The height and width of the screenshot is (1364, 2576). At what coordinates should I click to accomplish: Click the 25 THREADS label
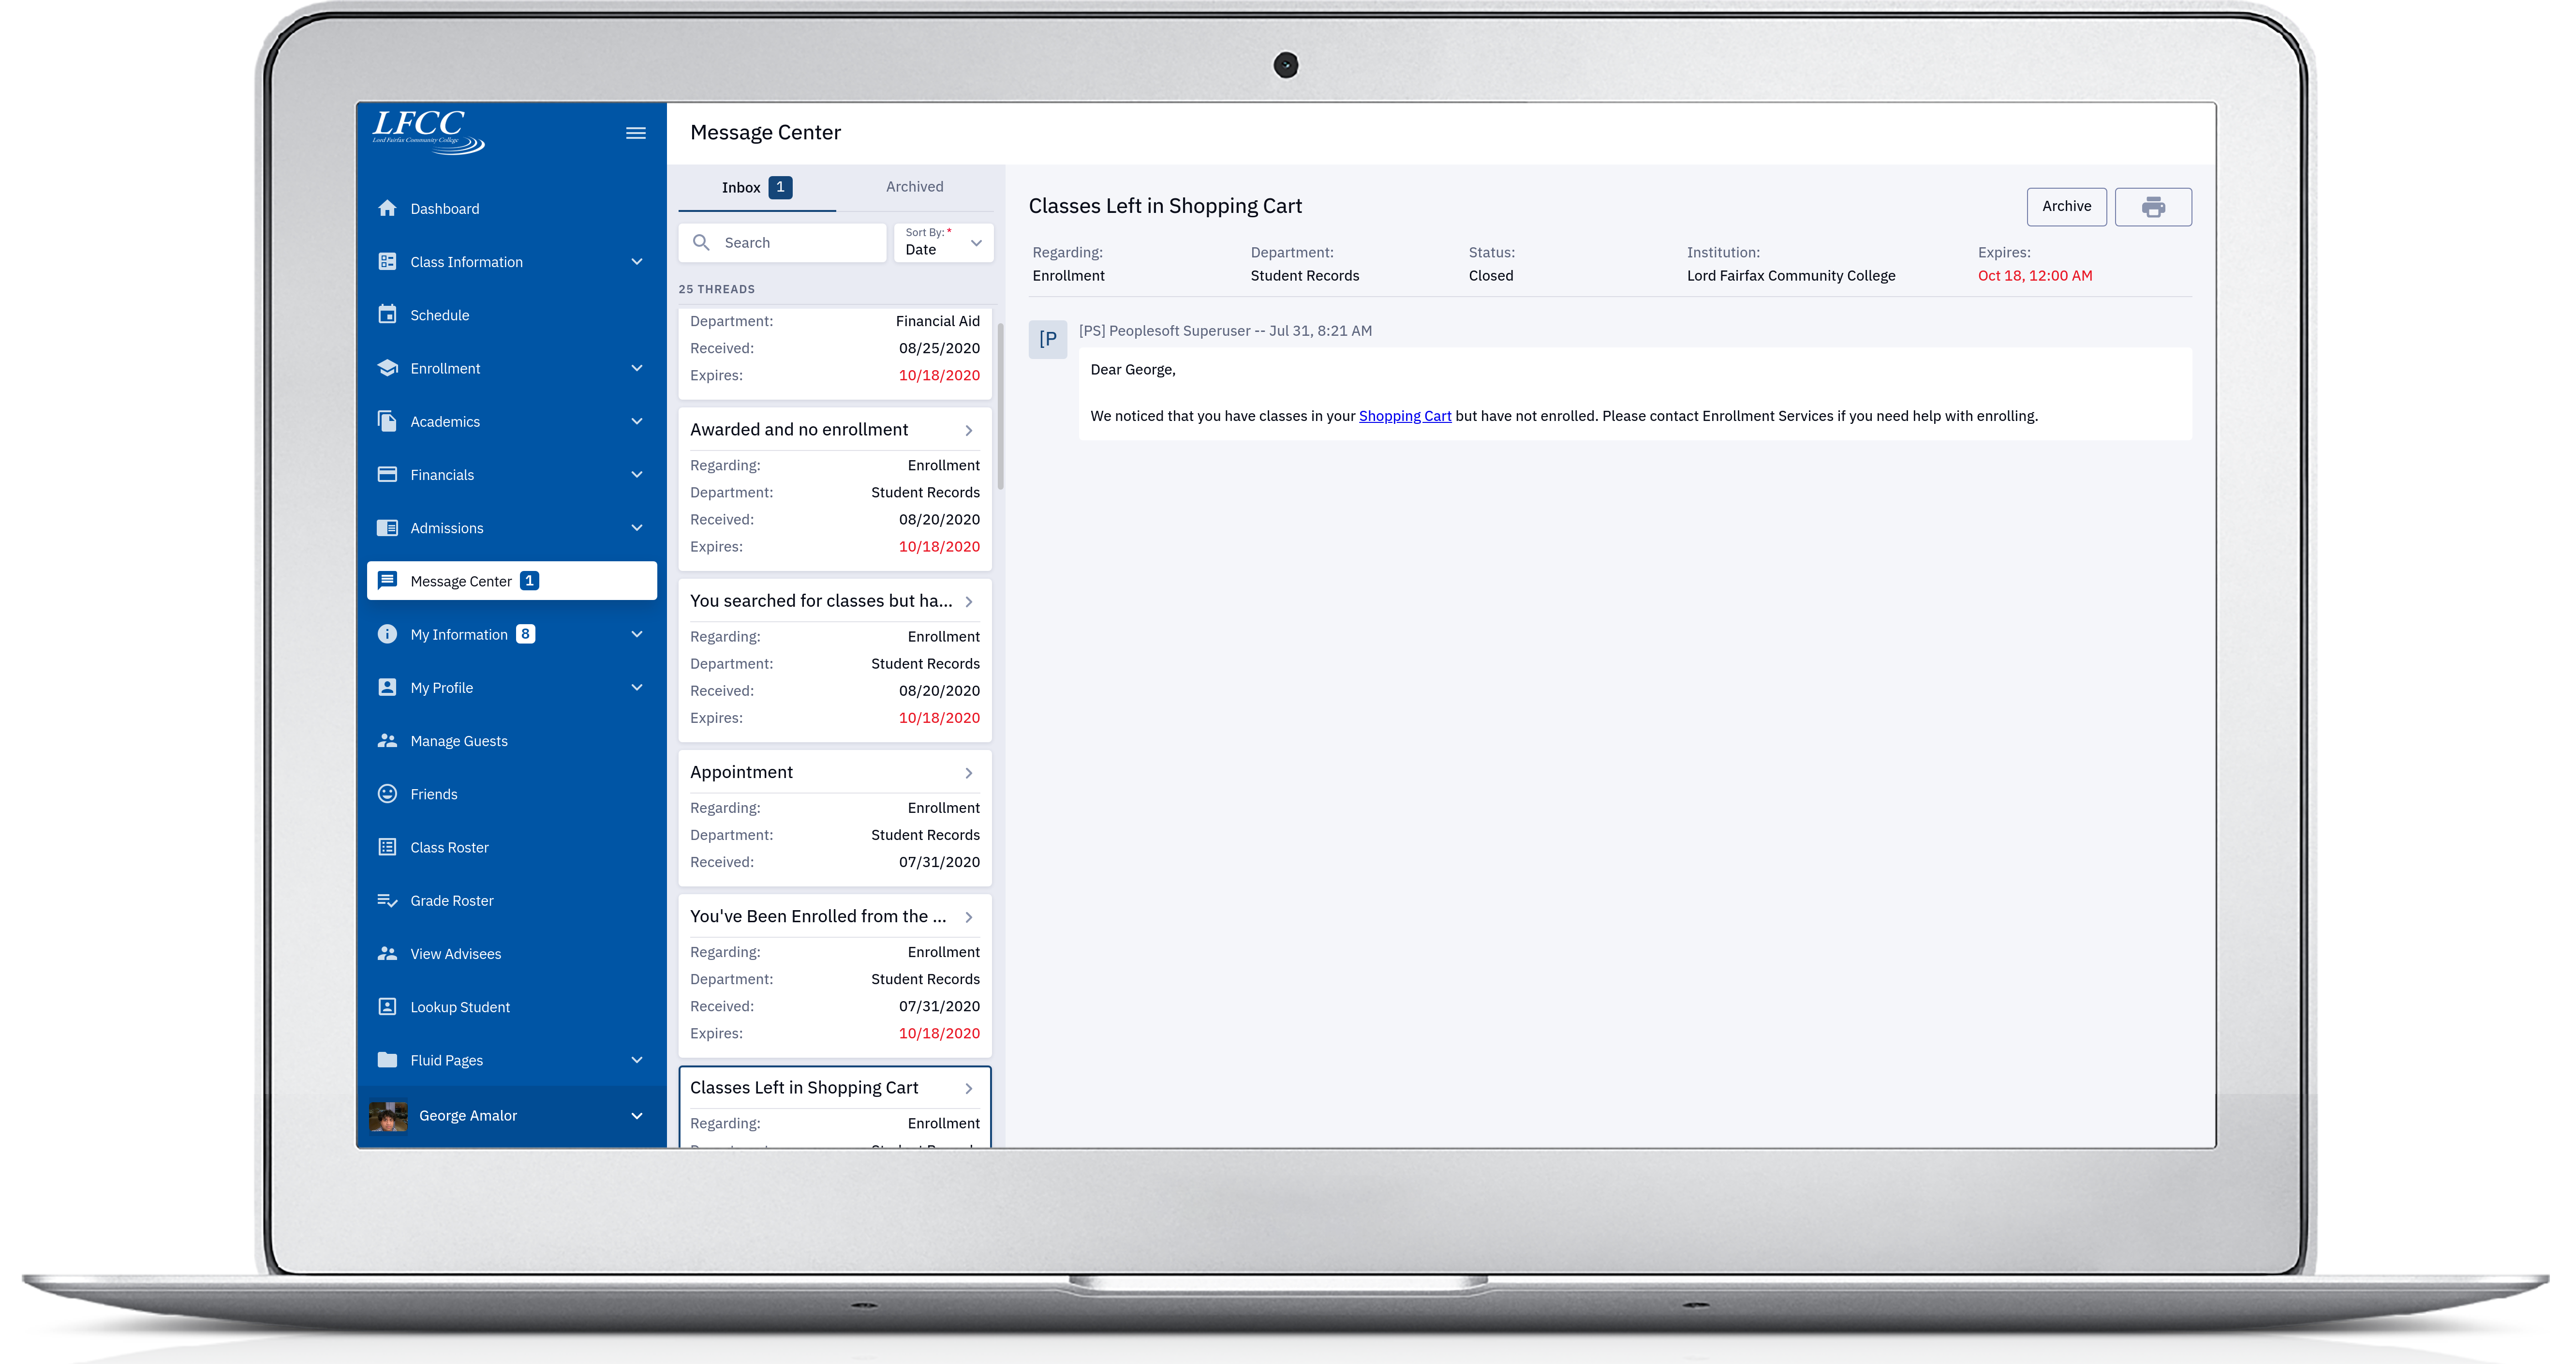coord(717,289)
